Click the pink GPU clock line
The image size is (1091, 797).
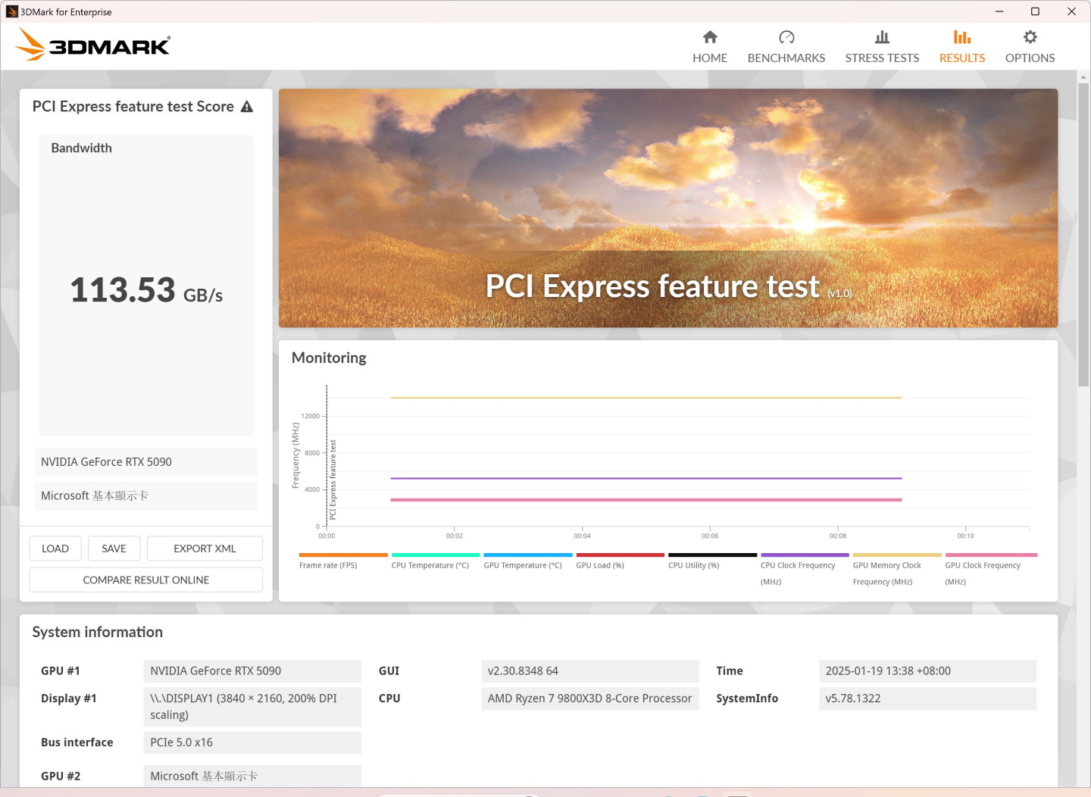tap(646, 500)
